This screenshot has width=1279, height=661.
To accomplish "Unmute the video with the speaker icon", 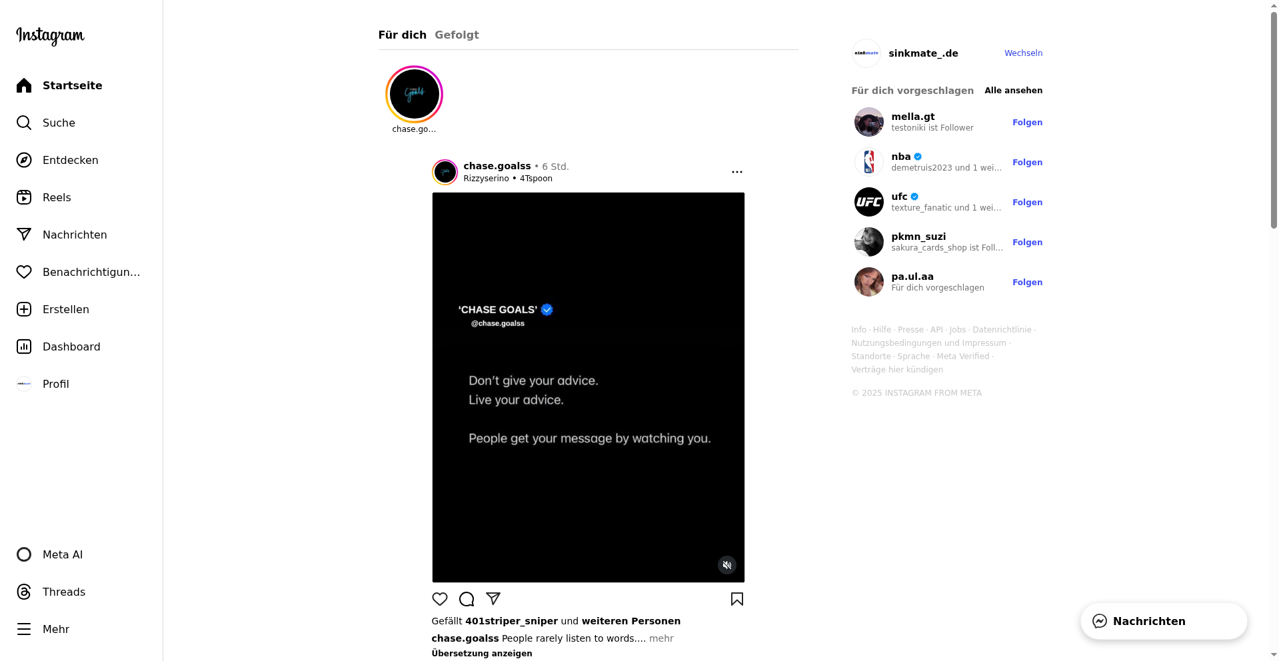I will (727, 565).
